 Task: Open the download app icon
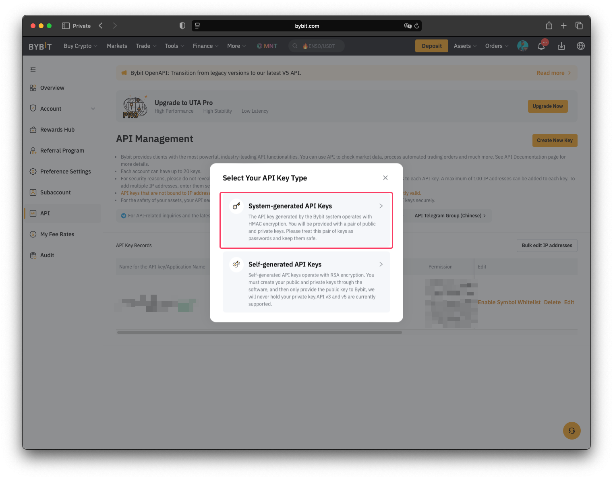(x=561, y=46)
